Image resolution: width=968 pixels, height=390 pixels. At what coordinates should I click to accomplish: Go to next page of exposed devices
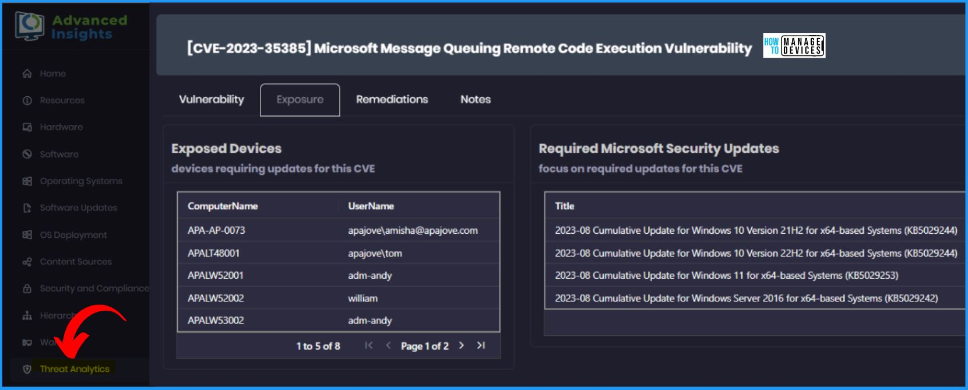pos(462,346)
